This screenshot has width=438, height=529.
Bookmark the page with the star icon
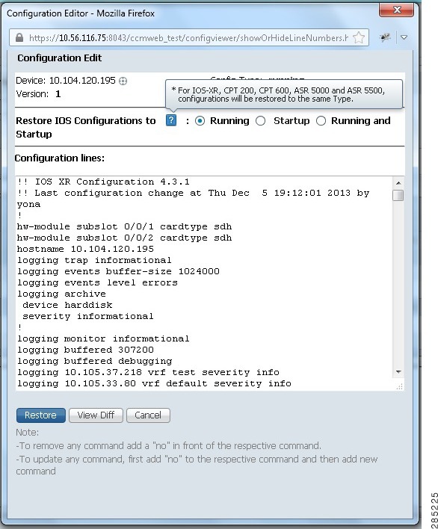pyautogui.click(x=359, y=37)
